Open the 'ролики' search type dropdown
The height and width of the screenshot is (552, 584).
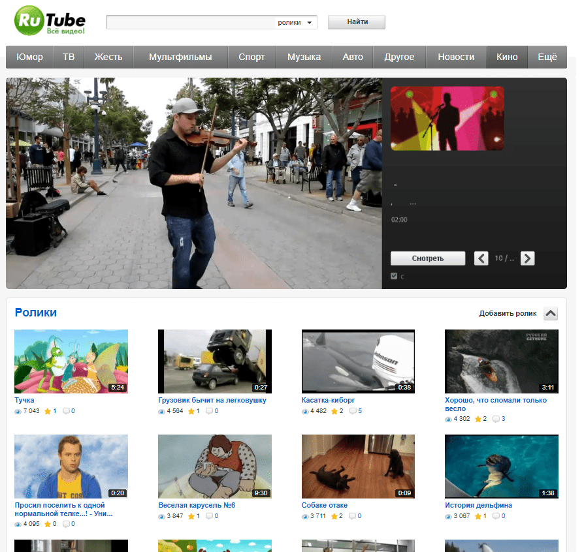pos(296,22)
